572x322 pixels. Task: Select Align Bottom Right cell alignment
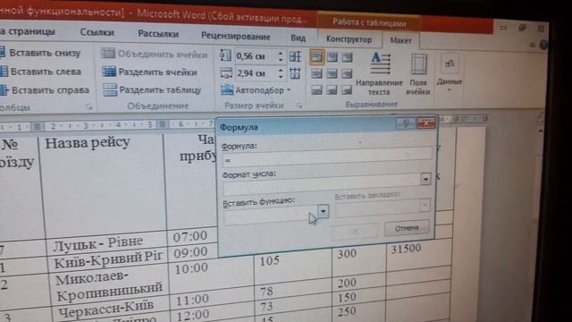click(x=347, y=89)
